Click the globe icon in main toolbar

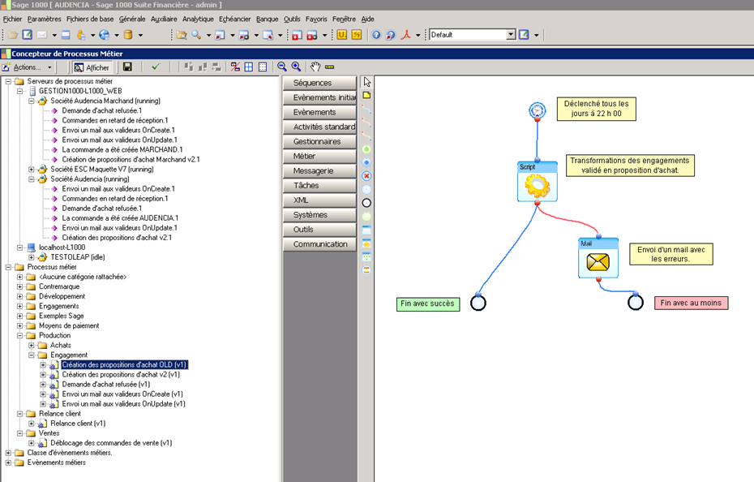[x=105, y=35]
